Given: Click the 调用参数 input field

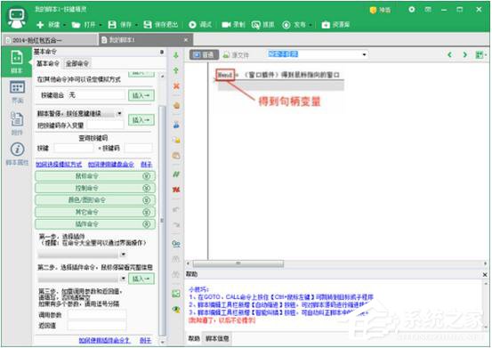Looking at the screenshot, I should pyautogui.click(x=97, y=315).
